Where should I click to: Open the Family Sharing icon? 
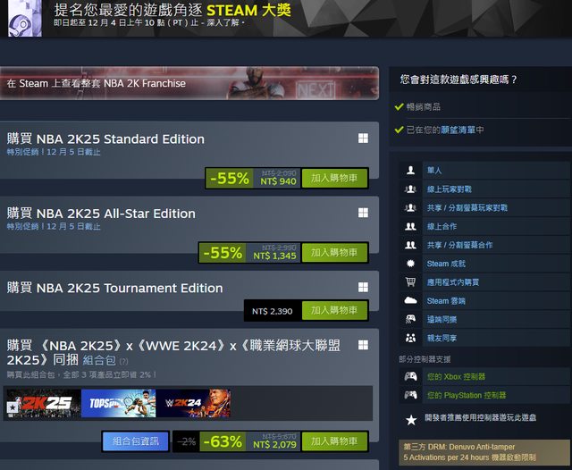pos(410,338)
